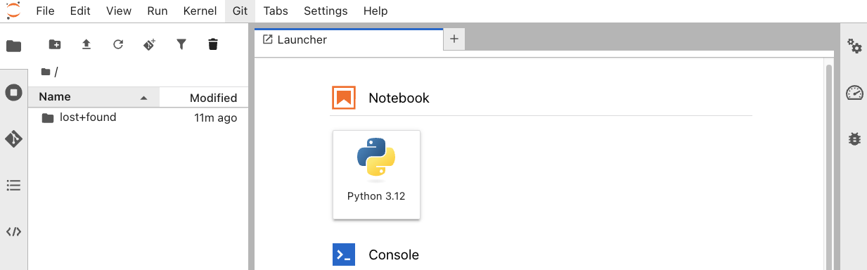Open the Kernel menu
Image resolution: width=867 pixels, height=270 pixels.
pyautogui.click(x=200, y=11)
